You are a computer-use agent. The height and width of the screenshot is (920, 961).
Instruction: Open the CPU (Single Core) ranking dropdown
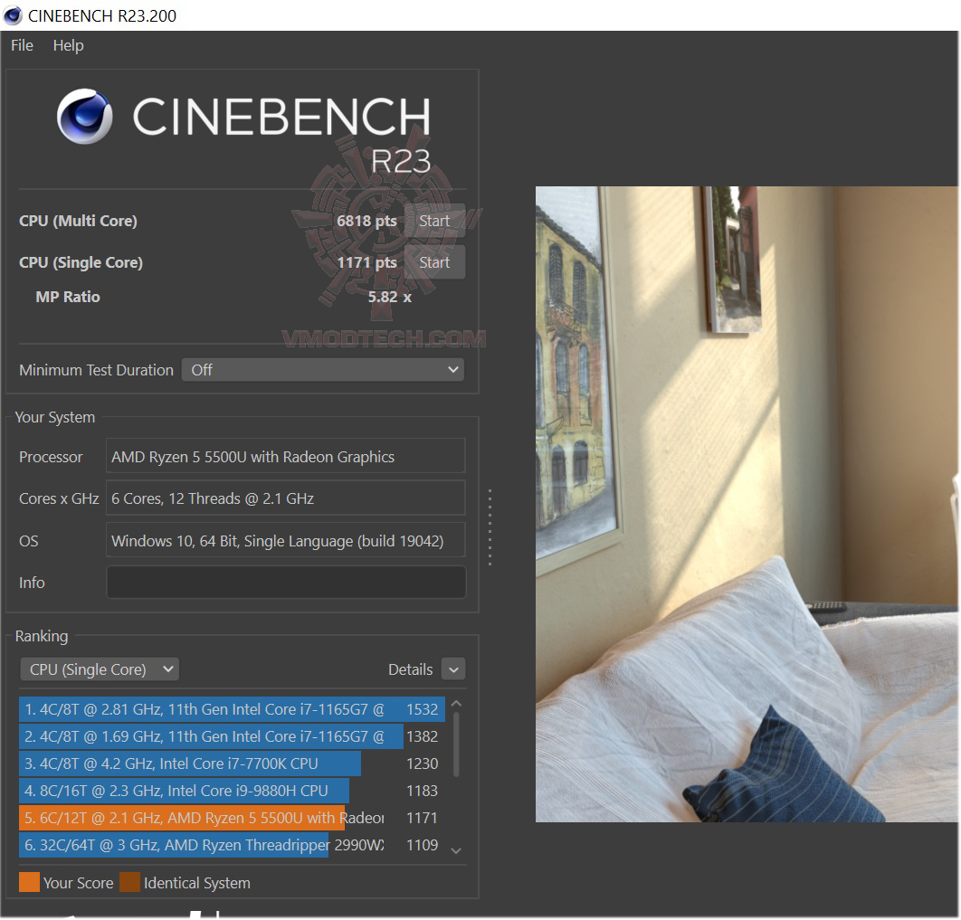(x=100, y=669)
